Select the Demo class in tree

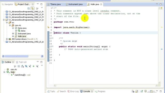coord(23,31)
